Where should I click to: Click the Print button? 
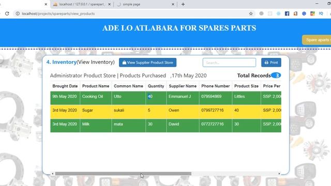[271, 63]
